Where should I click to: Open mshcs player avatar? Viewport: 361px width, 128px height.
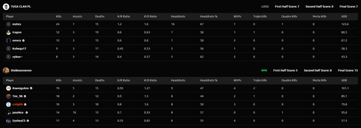tap(8, 24)
